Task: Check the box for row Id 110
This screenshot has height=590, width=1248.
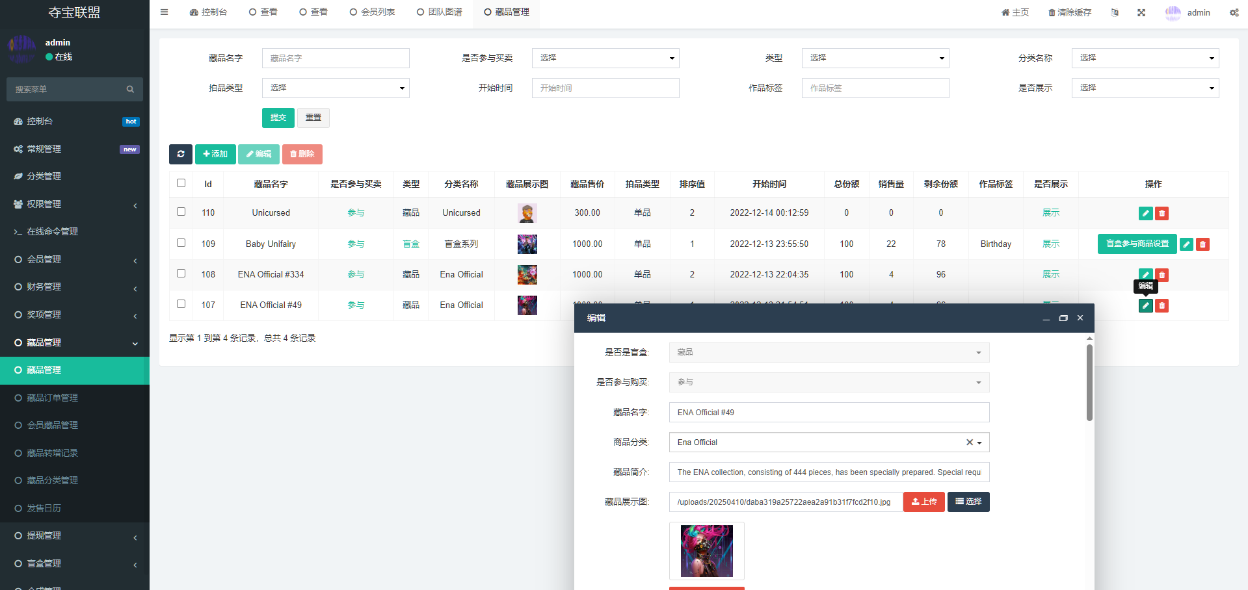Action: tap(181, 212)
